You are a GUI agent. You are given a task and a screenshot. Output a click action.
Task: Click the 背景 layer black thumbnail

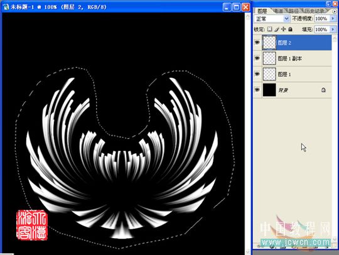point(269,90)
